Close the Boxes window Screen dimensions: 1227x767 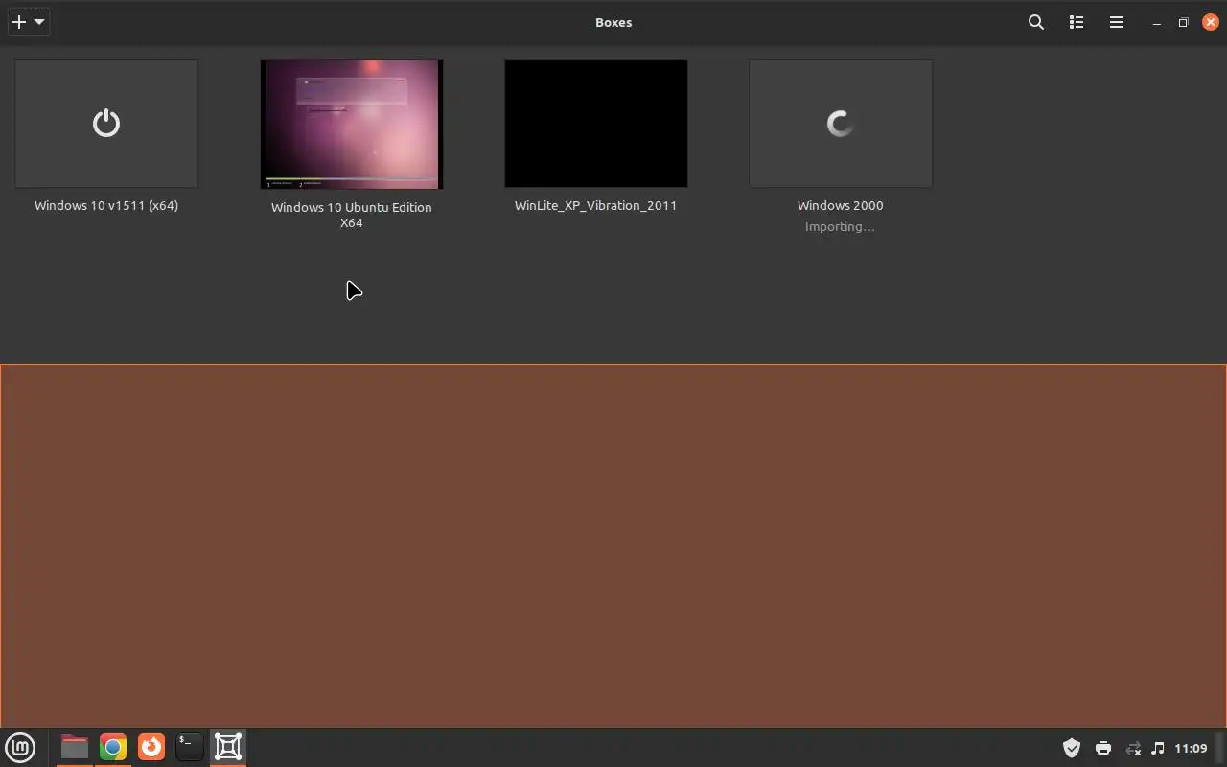1210,22
